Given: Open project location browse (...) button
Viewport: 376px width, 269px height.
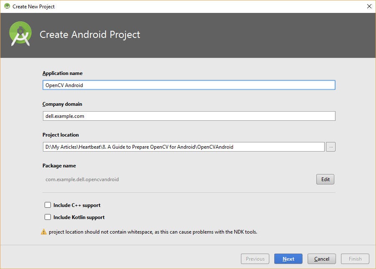Looking at the screenshot, I should coord(331,147).
